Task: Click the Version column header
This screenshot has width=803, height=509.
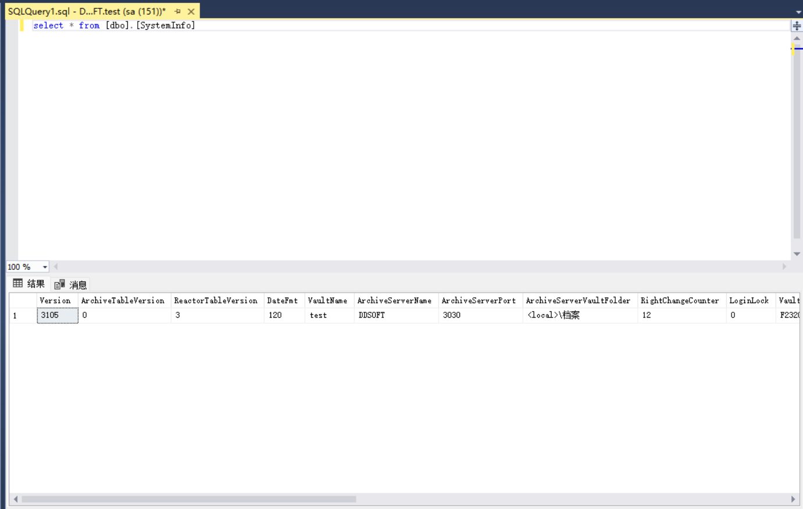Action: (58, 301)
